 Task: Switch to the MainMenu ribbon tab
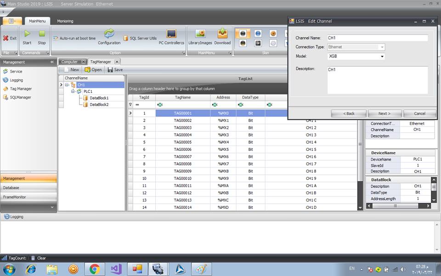(37, 21)
